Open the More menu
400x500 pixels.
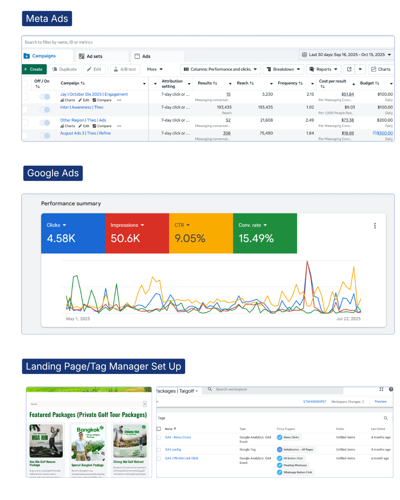[155, 69]
